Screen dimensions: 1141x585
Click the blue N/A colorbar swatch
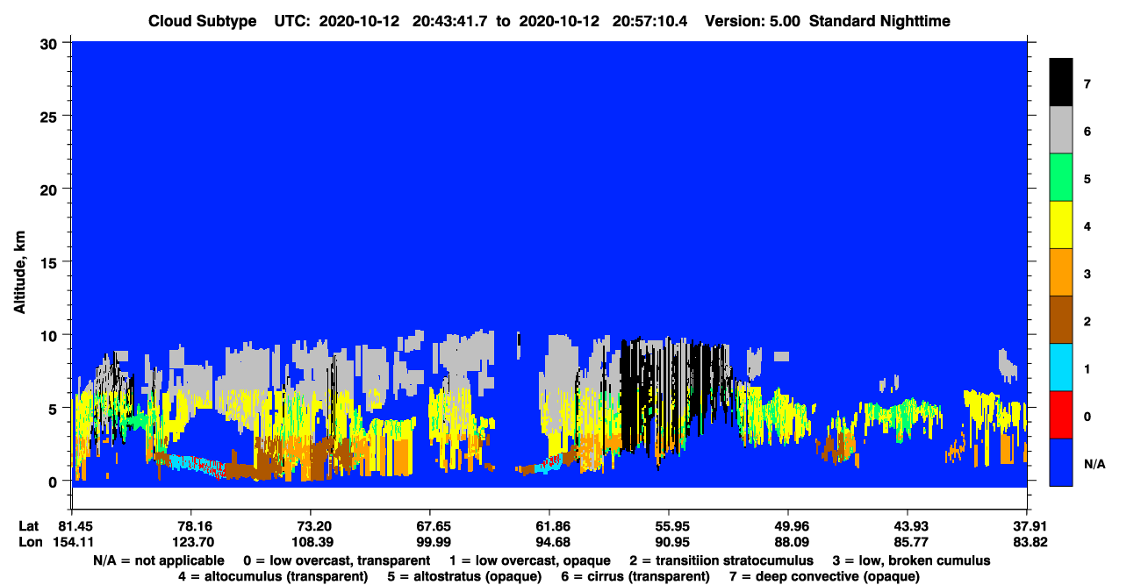[x=1061, y=462]
